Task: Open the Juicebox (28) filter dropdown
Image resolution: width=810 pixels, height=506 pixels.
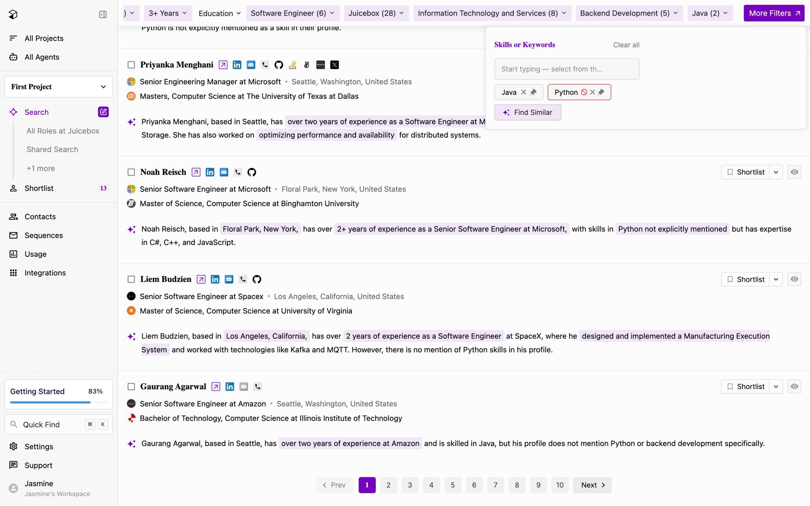Action: [376, 13]
